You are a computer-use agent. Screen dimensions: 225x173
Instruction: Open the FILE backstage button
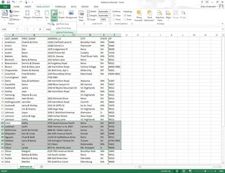coord(5,6)
